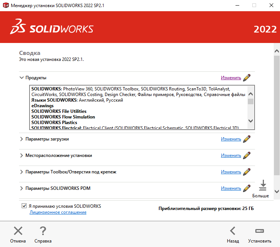Click the pencil icon beside Продукты
The height and width of the screenshot is (247, 280).
pyautogui.click(x=247, y=78)
